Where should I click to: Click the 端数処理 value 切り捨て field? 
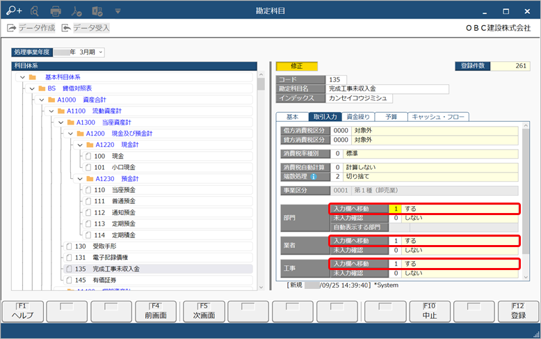coord(424,176)
